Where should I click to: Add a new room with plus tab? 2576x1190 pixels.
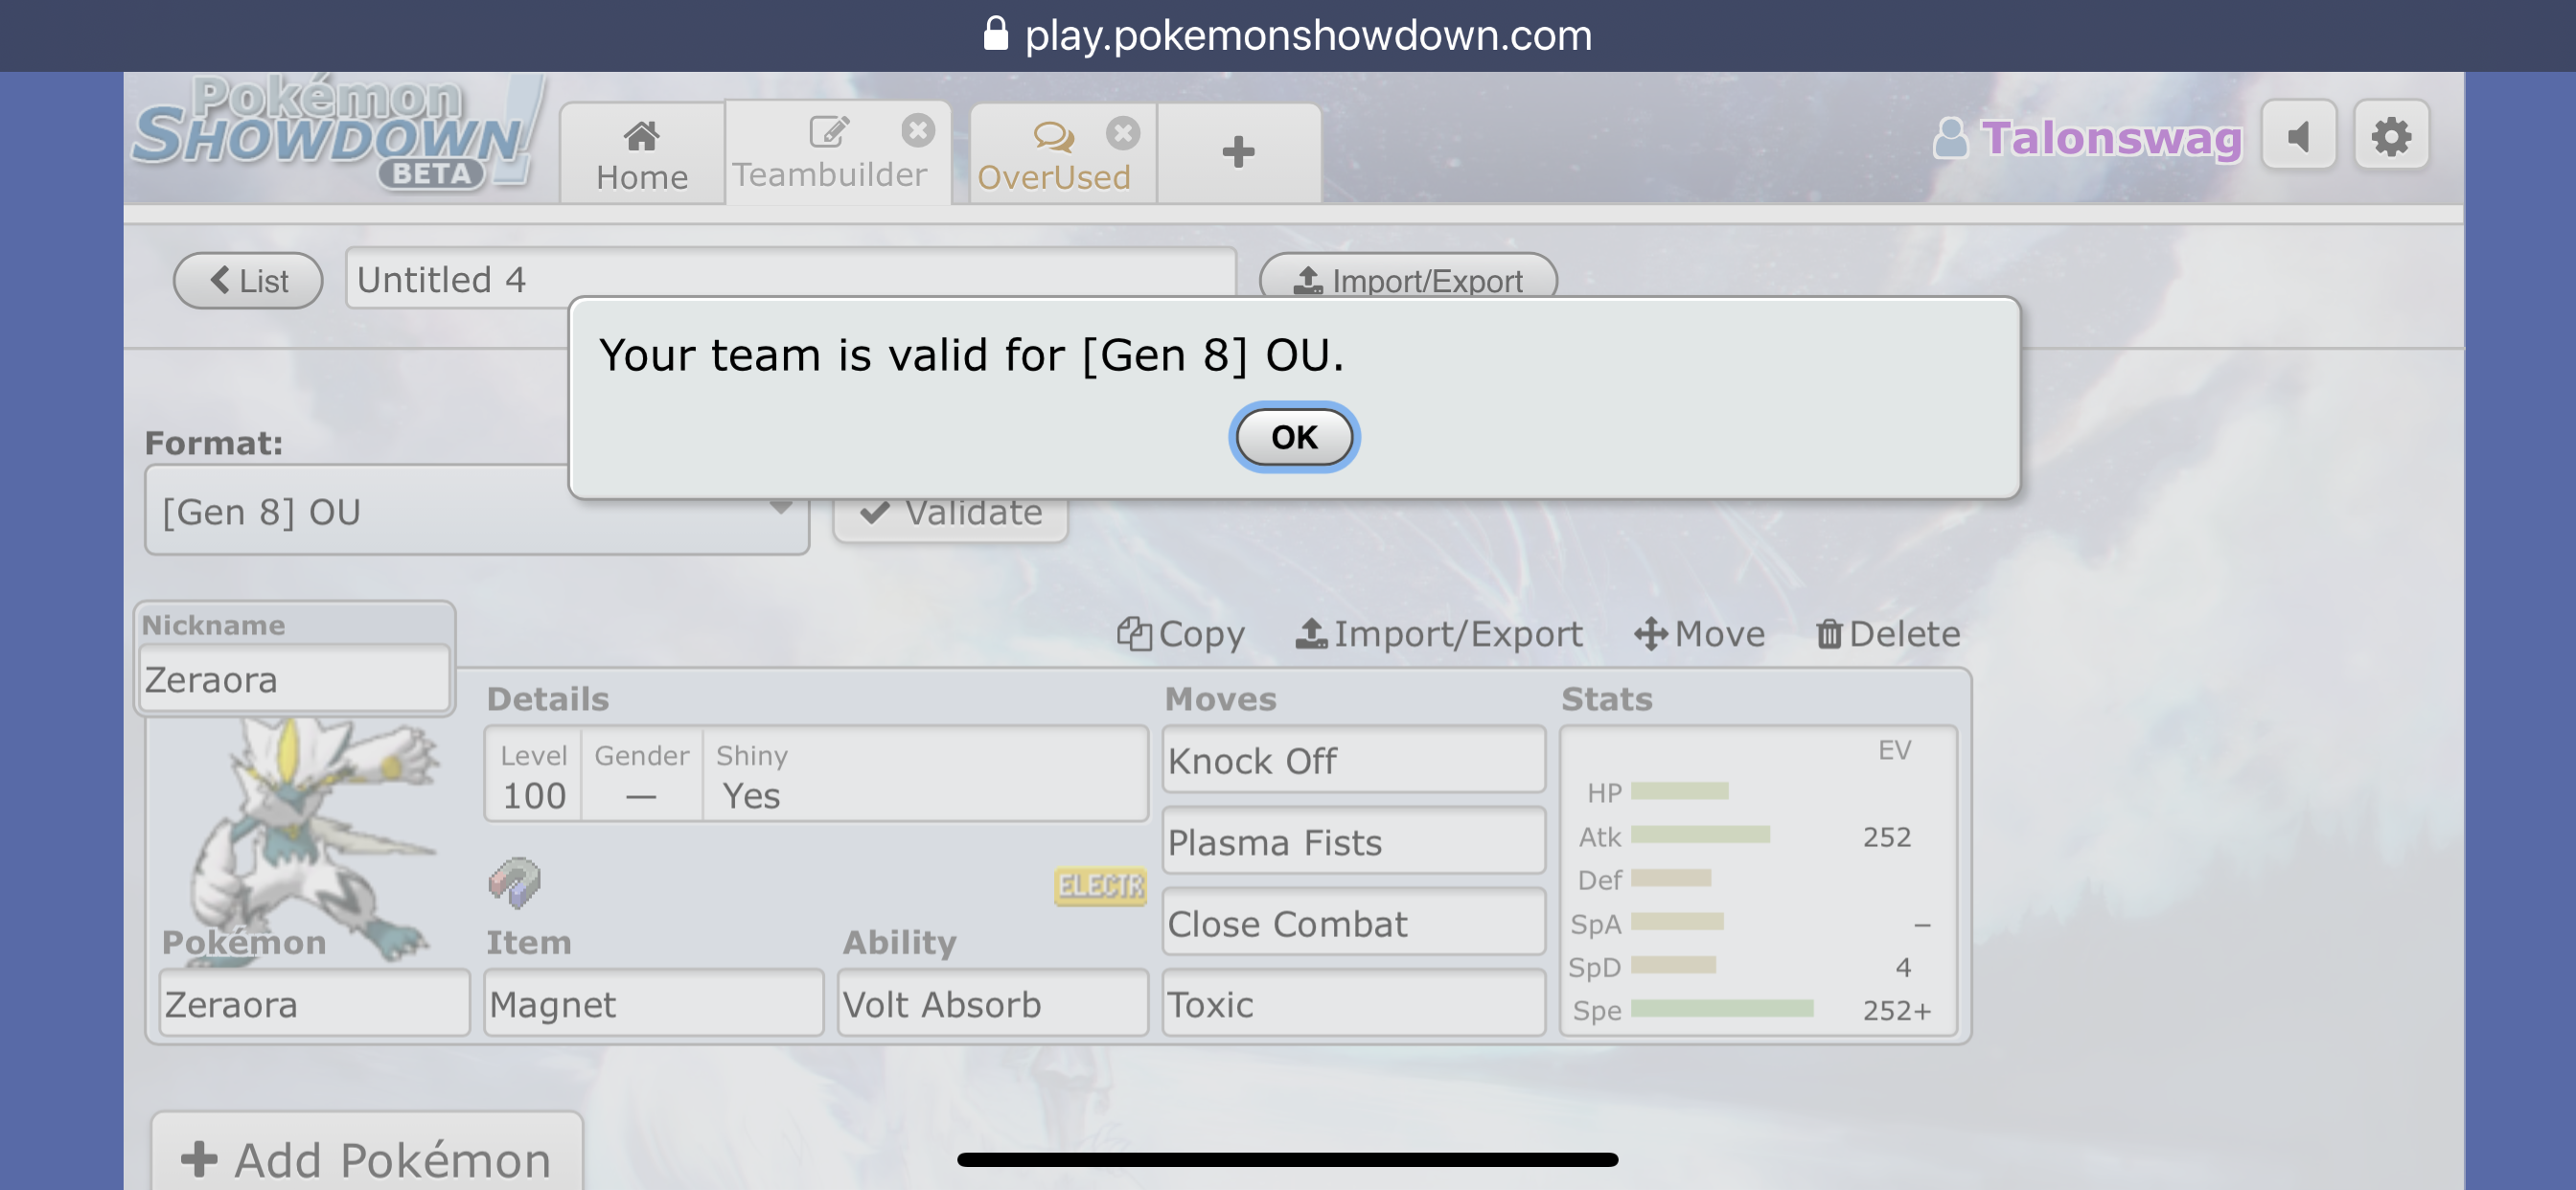click(x=1238, y=154)
